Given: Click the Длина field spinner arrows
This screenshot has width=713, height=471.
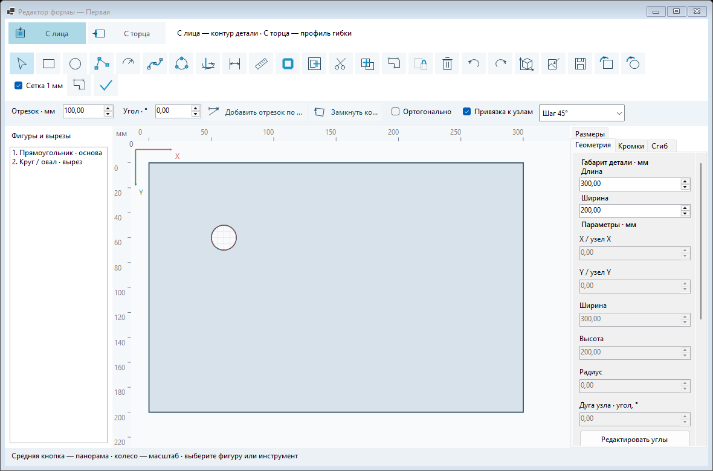Looking at the screenshot, I should pos(685,184).
